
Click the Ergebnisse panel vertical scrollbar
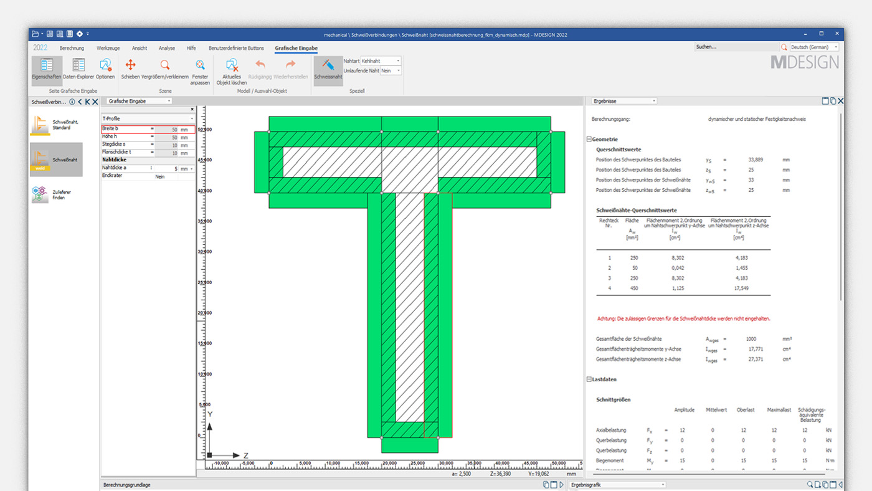point(841,206)
